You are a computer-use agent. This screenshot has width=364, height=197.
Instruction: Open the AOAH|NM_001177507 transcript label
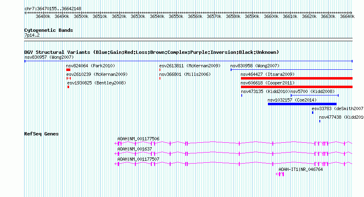pos(138,159)
